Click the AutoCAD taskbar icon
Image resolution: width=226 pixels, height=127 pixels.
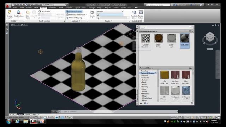34,121
